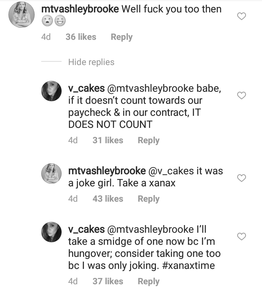
Task: Open v_cakes avatar on last reply
Action: coord(51,232)
